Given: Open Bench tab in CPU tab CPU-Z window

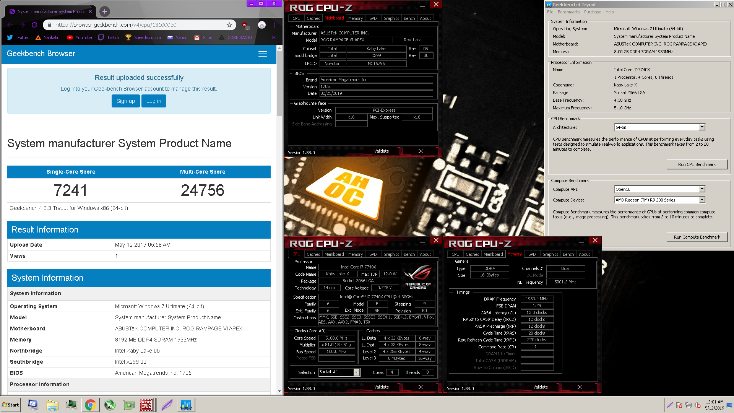Looking at the screenshot, I should point(409,254).
